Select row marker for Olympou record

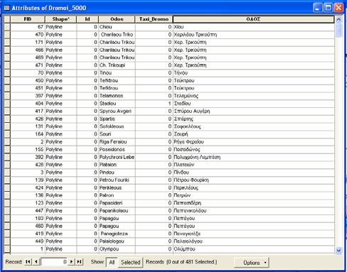(7, 249)
